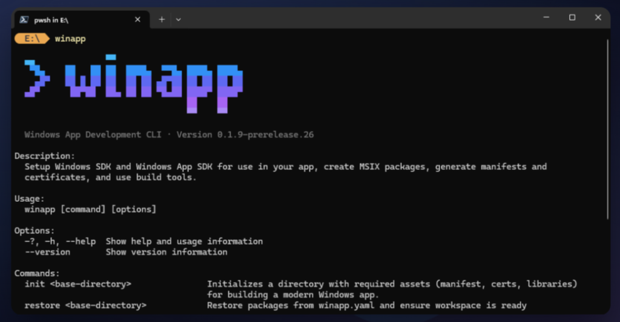Viewport: 620px width, 322px height.
Task: Click the typed 'winapp' command text
Action: point(70,39)
